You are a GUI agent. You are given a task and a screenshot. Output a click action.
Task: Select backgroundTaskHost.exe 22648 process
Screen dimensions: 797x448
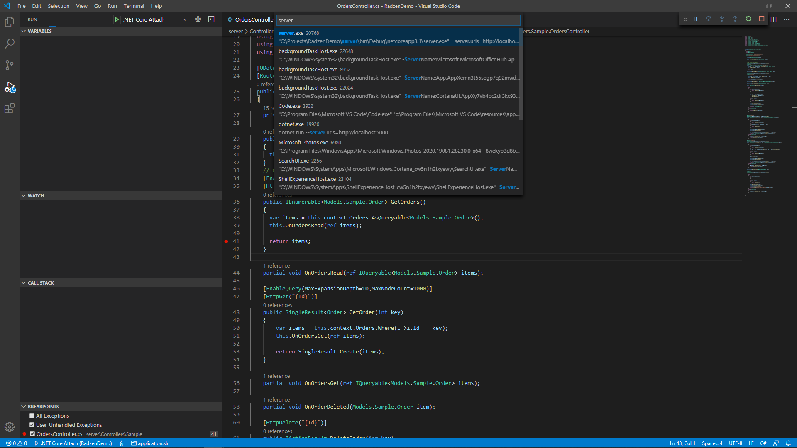pyautogui.click(x=396, y=55)
